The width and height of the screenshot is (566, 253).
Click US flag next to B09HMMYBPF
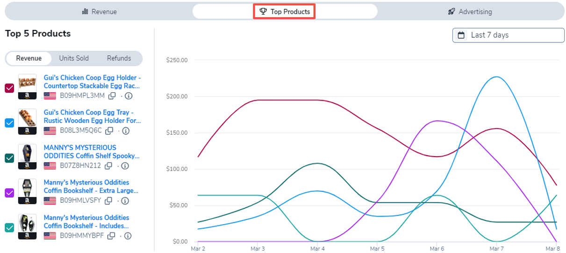[x=50, y=236]
